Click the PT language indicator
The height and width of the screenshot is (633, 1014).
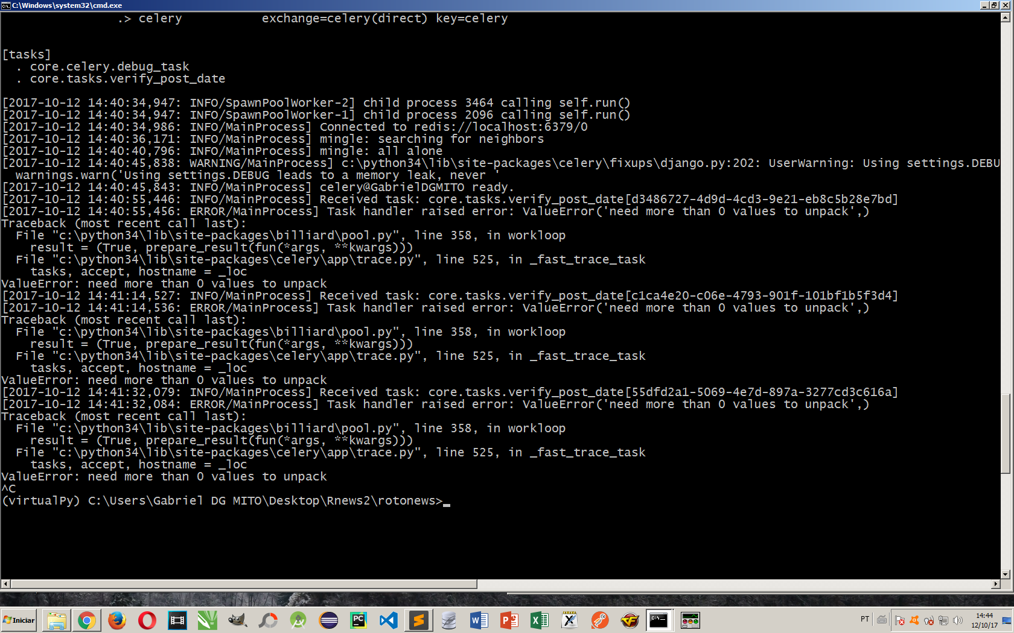coord(865,619)
